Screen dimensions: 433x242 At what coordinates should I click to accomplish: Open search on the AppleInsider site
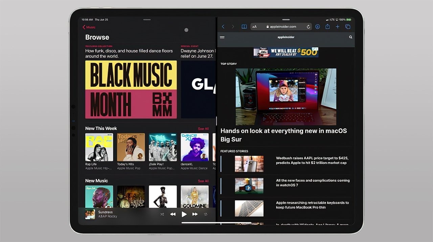[350, 37]
